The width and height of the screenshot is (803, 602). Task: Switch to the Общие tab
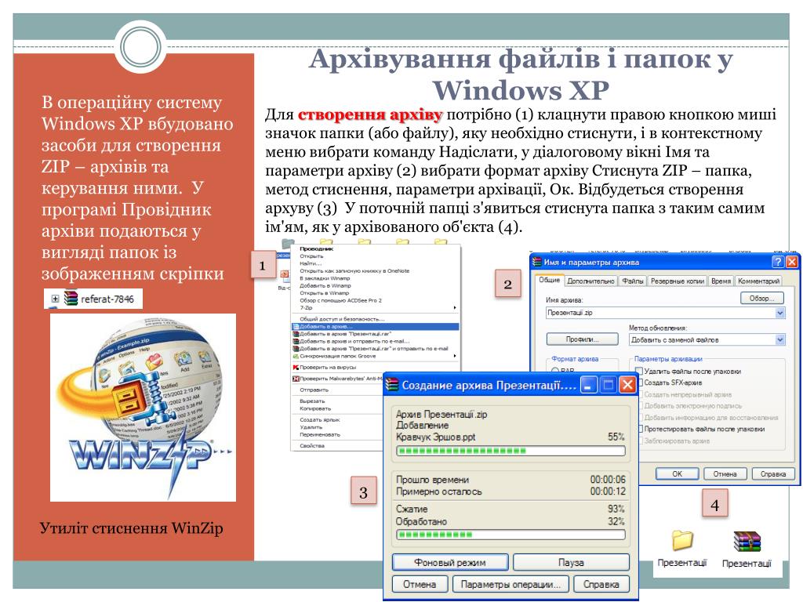click(x=549, y=280)
